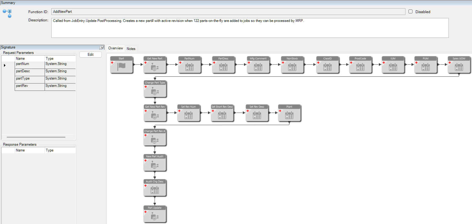Screen dimensions: 472x224
Task: Click the Name column header in Request Parameters
Action: (x=30, y=59)
